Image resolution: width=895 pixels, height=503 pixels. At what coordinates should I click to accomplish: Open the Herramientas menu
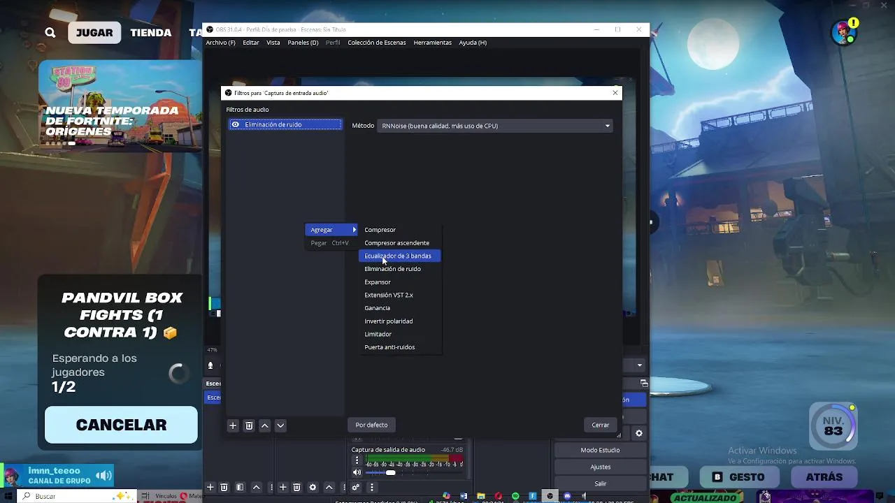click(x=433, y=43)
